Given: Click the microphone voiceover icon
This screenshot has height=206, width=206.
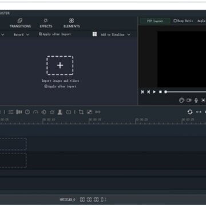Looking at the screenshot, I should 196,100.
